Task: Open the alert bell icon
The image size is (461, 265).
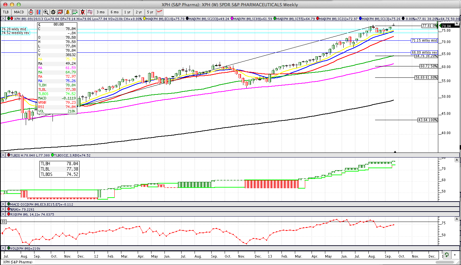Action: (68, 12)
